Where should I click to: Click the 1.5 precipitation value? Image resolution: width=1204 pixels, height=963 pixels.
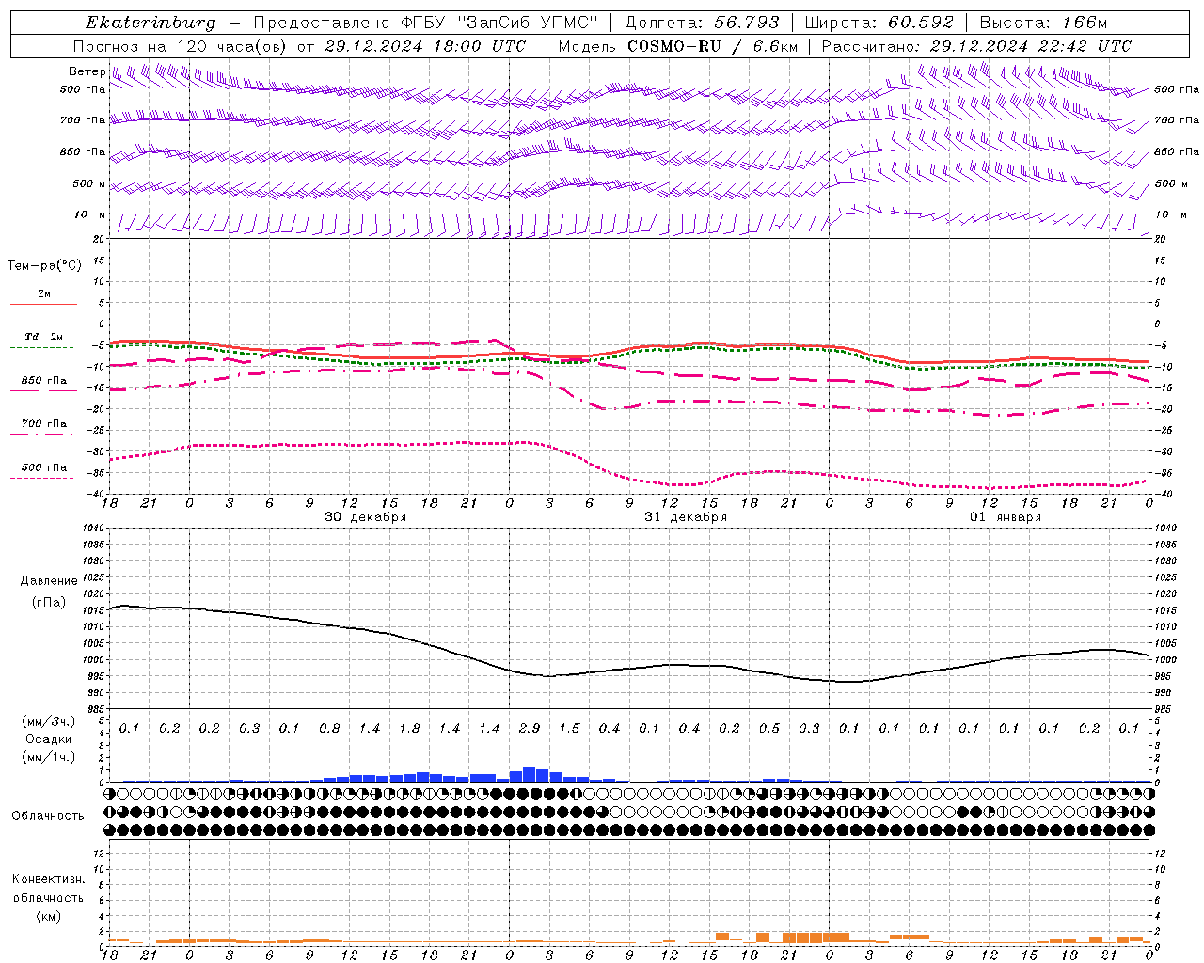pos(569,729)
